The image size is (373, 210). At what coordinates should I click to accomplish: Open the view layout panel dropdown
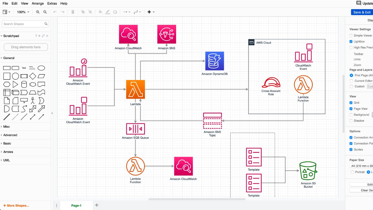(6, 12)
